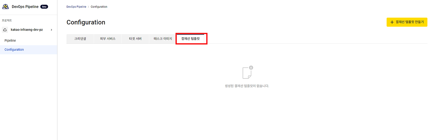Click the 생성된 결재선 템플릿이 없습니다 message

tap(247, 86)
